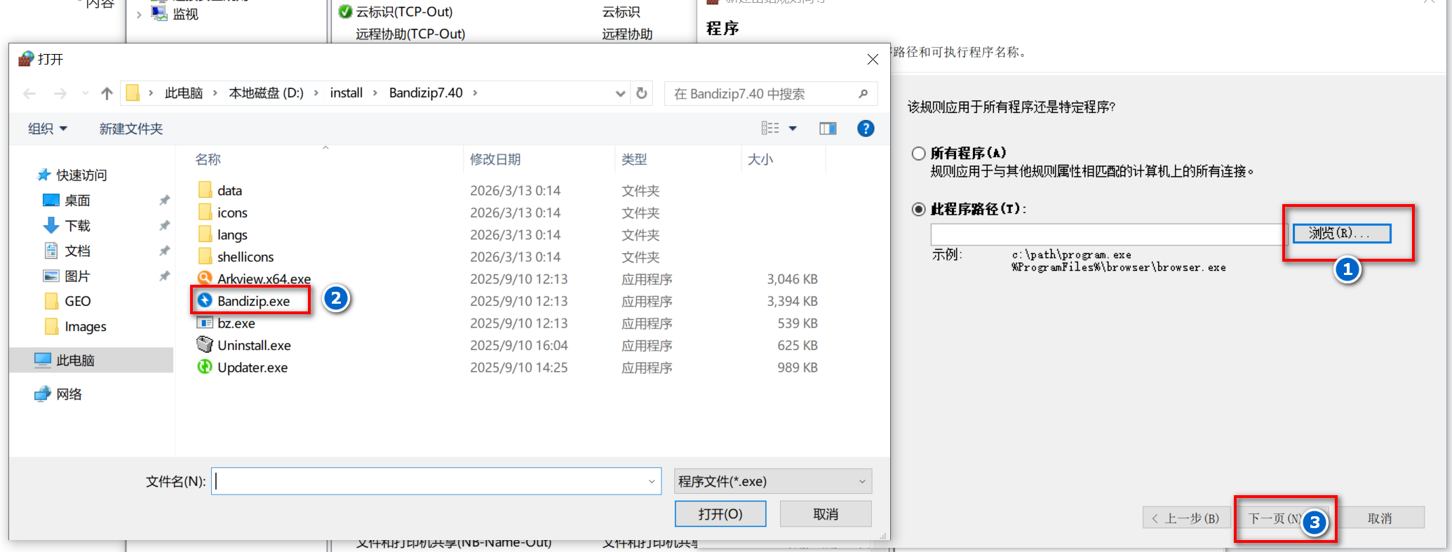Open the icons folder icon
The image size is (1452, 552).
click(205, 213)
